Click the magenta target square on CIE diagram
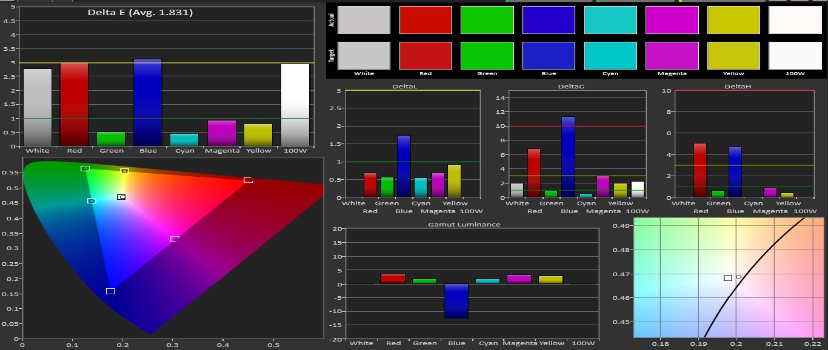Image resolution: width=828 pixels, height=350 pixels. coord(175,239)
